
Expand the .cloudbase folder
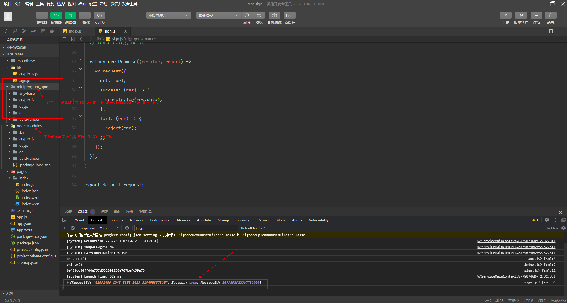[x=30, y=61]
